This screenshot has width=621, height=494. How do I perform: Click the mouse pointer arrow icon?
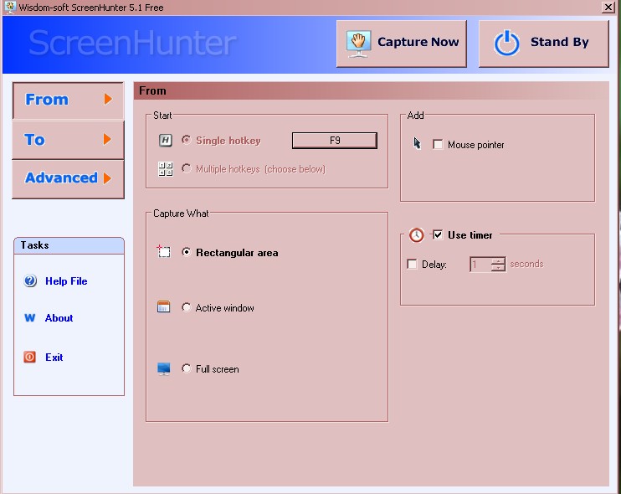tap(417, 143)
